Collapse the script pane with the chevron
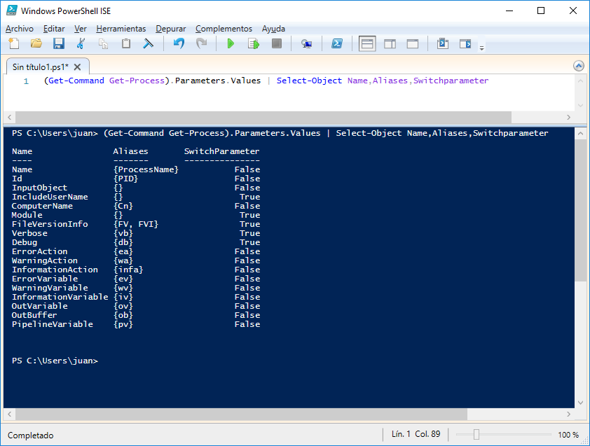The image size is (590, 446). click(578, 66)
